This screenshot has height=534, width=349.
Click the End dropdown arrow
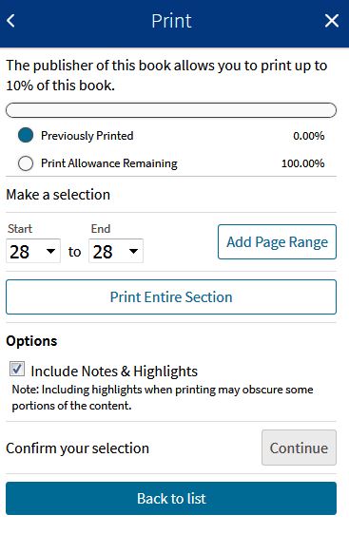click(x=133, y=252)
